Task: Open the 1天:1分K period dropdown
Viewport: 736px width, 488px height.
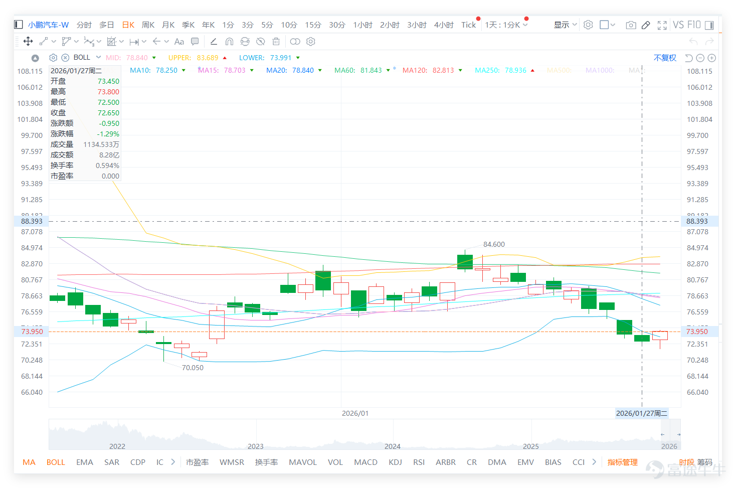Action: click(506, 25)
